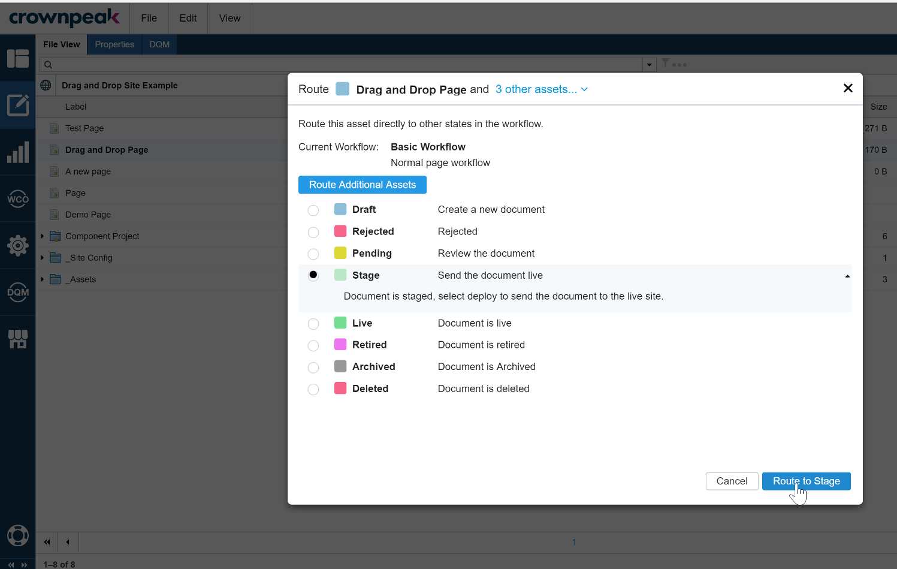This screenshot has width=897, height=569.
Task: Go to previous page arrow in pager
Action: [x=68, y=542]
